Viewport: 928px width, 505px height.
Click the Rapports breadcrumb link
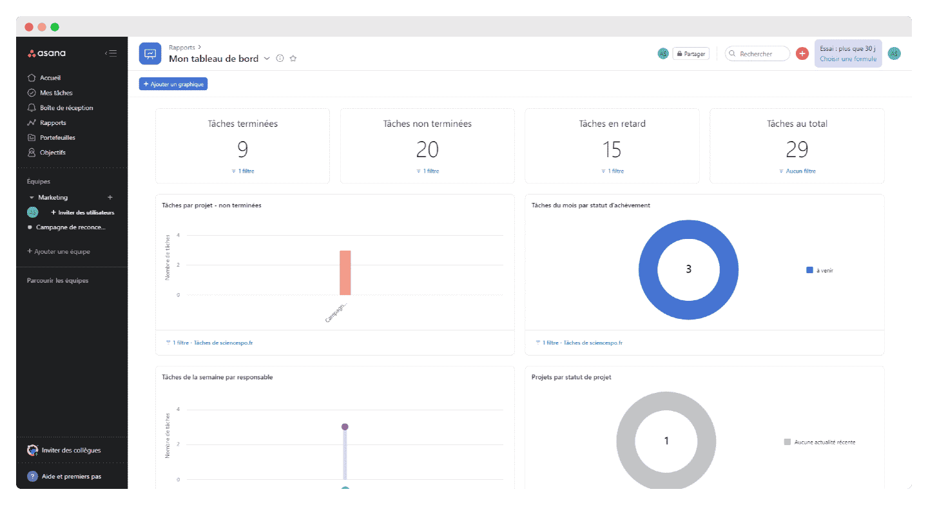182,47
